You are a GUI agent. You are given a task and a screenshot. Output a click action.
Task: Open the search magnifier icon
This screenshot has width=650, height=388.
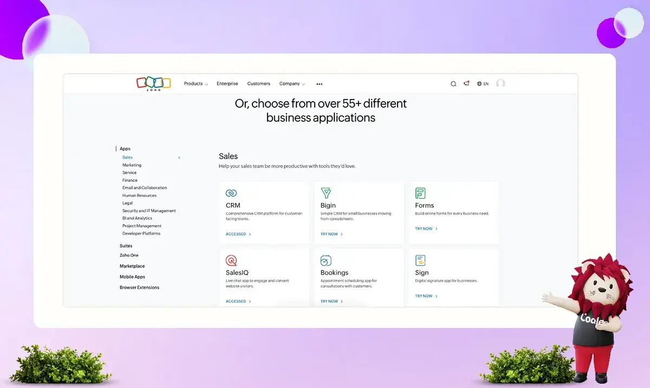point(453,84)
